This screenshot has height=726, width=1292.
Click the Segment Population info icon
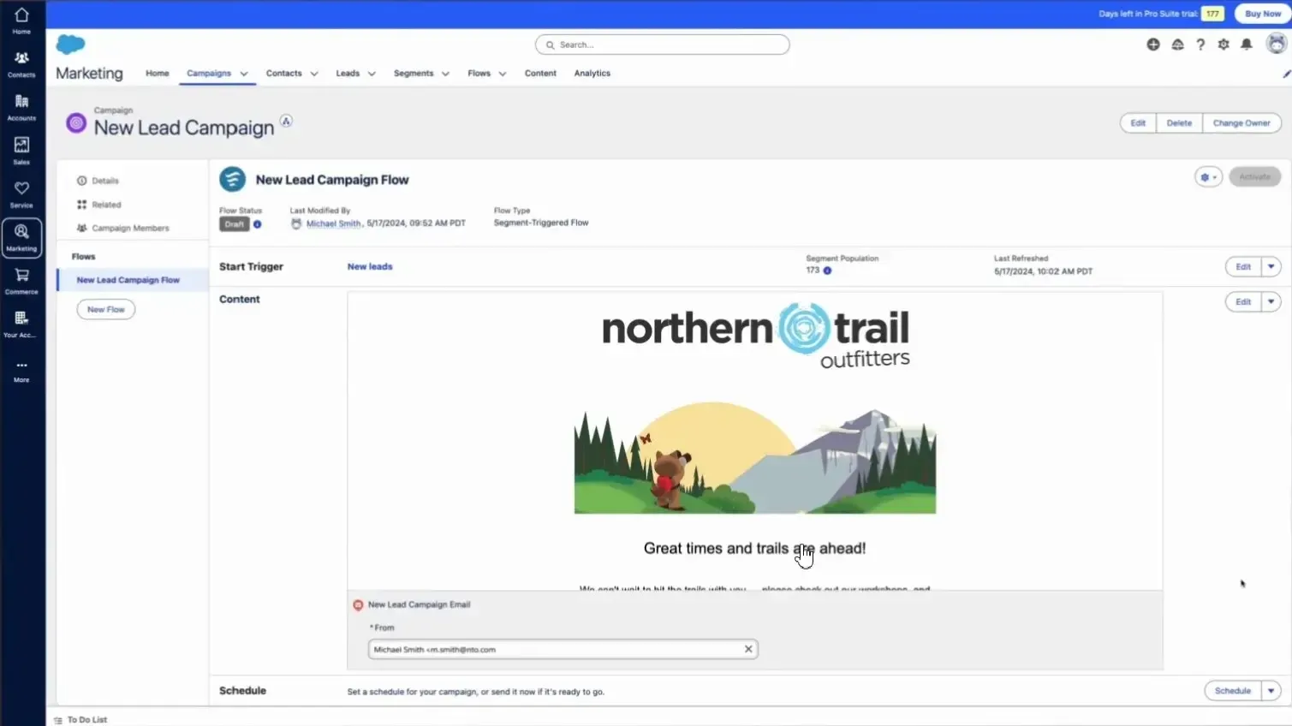click(x=827, y=271)
